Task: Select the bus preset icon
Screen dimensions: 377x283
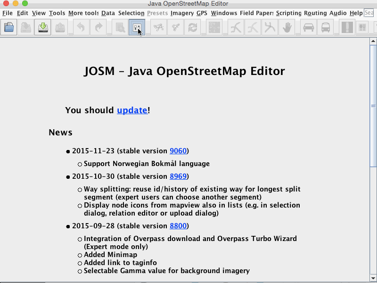Action: click(326, 27)
